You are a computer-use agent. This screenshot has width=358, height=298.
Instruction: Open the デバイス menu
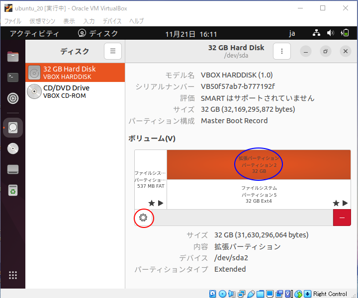point(112,21)
